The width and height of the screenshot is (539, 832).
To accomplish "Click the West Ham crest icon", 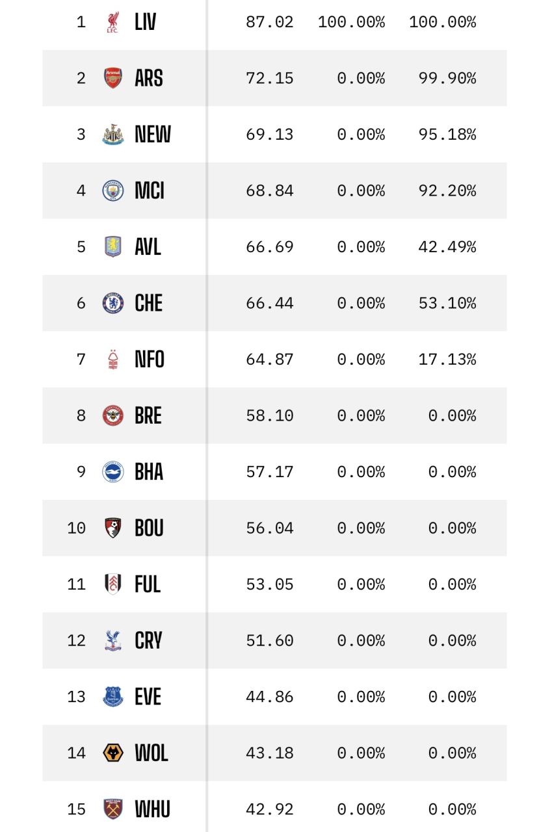I will (113, 809).
